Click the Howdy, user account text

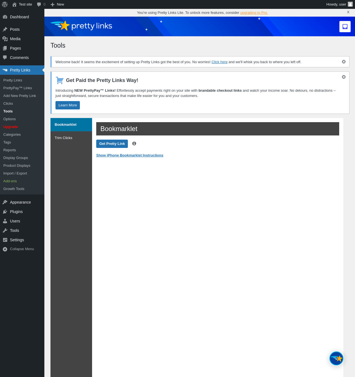click(336, 4)
